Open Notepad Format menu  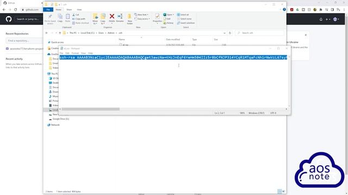tap(75, 53)
